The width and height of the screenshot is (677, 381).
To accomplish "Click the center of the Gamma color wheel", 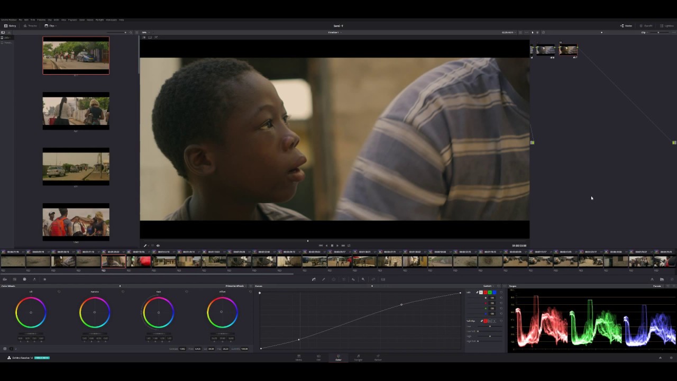I will coord(95,312).
